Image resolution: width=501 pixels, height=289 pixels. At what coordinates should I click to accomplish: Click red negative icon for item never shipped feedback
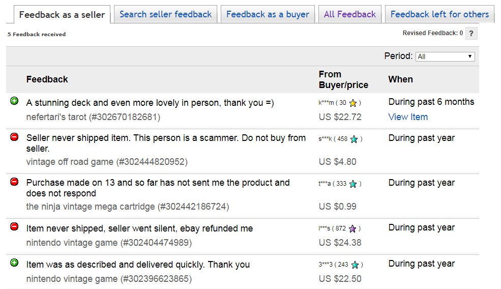click(x=14, y=226)
